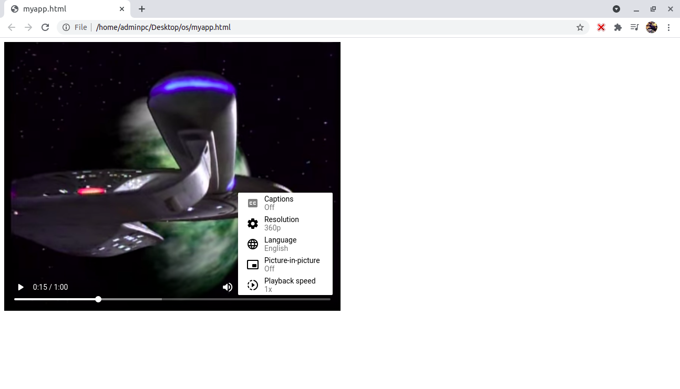Click the Resolution gear icon

point(253,224)
